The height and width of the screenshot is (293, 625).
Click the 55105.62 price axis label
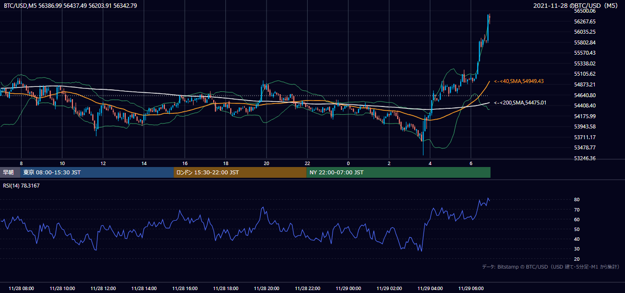pyautogui.click(x=585, y=74)
